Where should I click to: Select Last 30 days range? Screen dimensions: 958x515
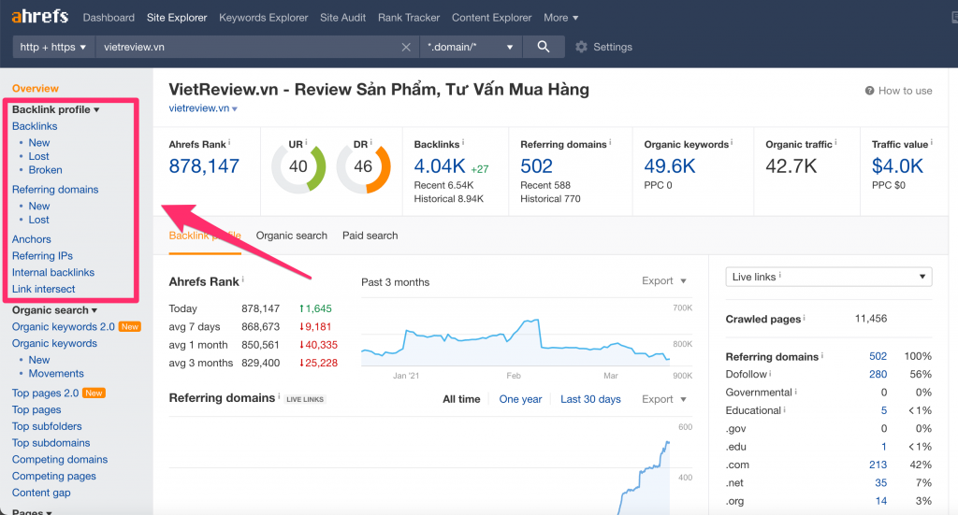tap(590, 399)
